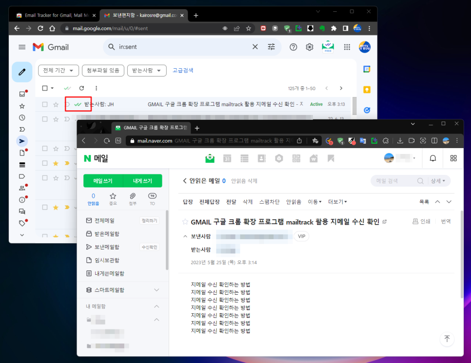This screenshot has width=471, height=363.
Task: Open Naver 이동 move dropdown
Action: click(x=314, y=202)
